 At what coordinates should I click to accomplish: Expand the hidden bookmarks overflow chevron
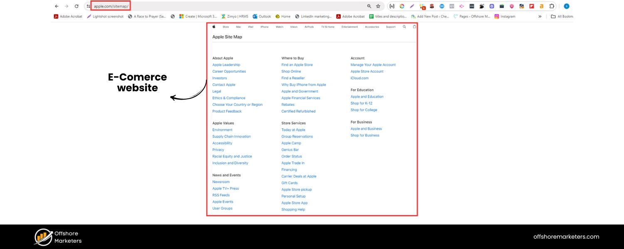(540, 17)
